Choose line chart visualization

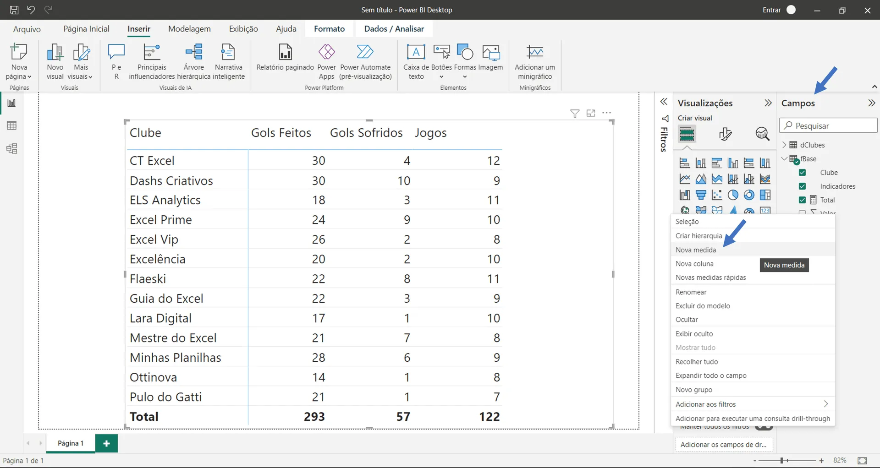coord(685,179)
